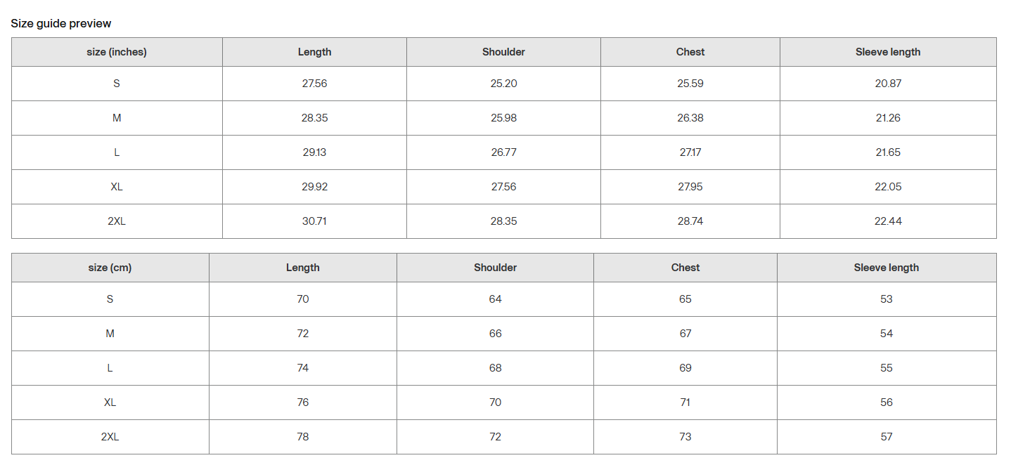Select the 57 cm sleeve length cell
Screen dimensions: 1011x465
886,437
